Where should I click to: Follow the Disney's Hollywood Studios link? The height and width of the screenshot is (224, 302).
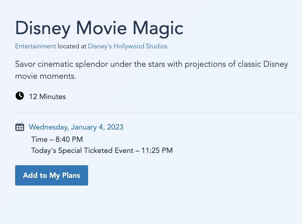click(128, 46)
